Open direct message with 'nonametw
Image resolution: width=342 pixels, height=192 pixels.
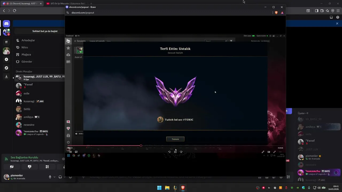40,133
